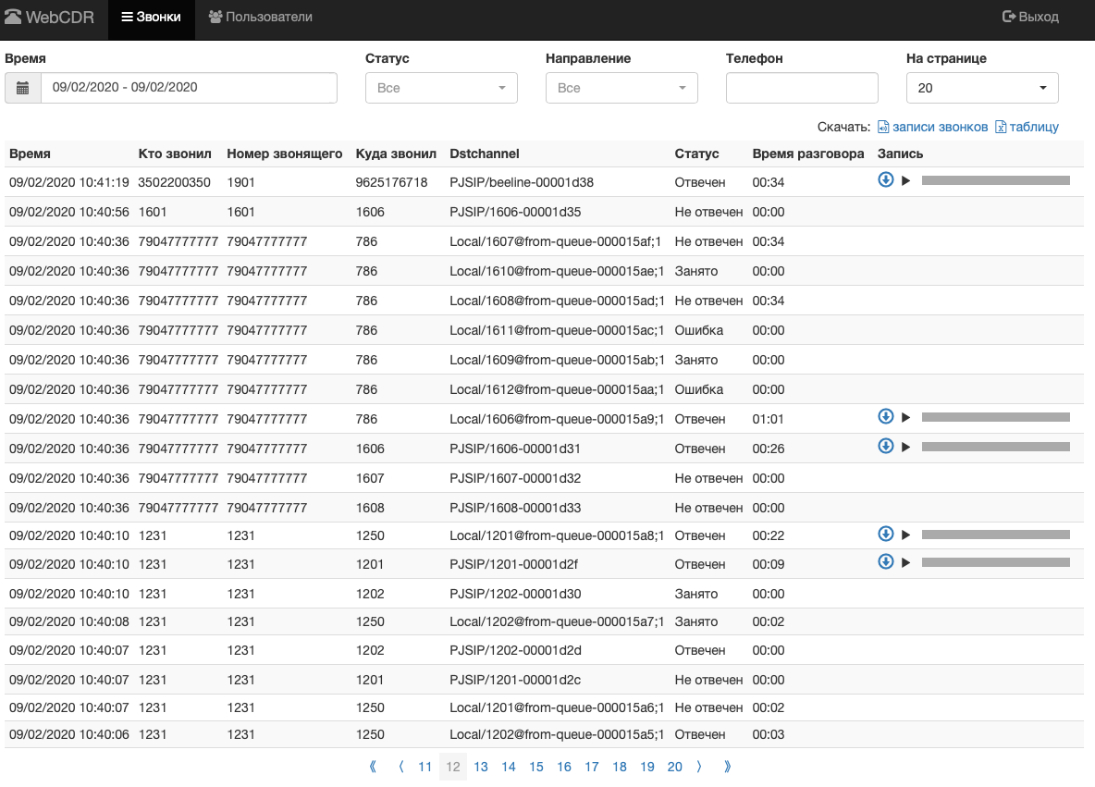Select timestamp 09/02/2020 10:40:08
The height and width of the screenshot is (787, 1095).
69,621
